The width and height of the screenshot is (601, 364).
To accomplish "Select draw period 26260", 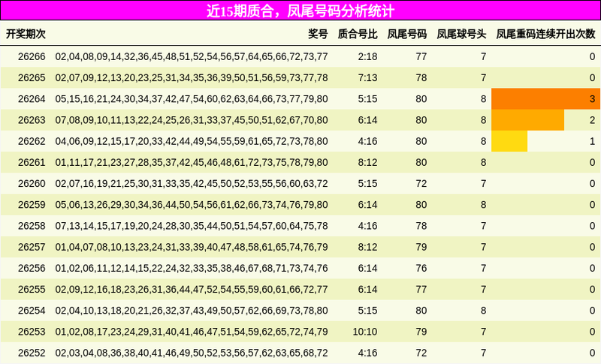I will point(32,184).
